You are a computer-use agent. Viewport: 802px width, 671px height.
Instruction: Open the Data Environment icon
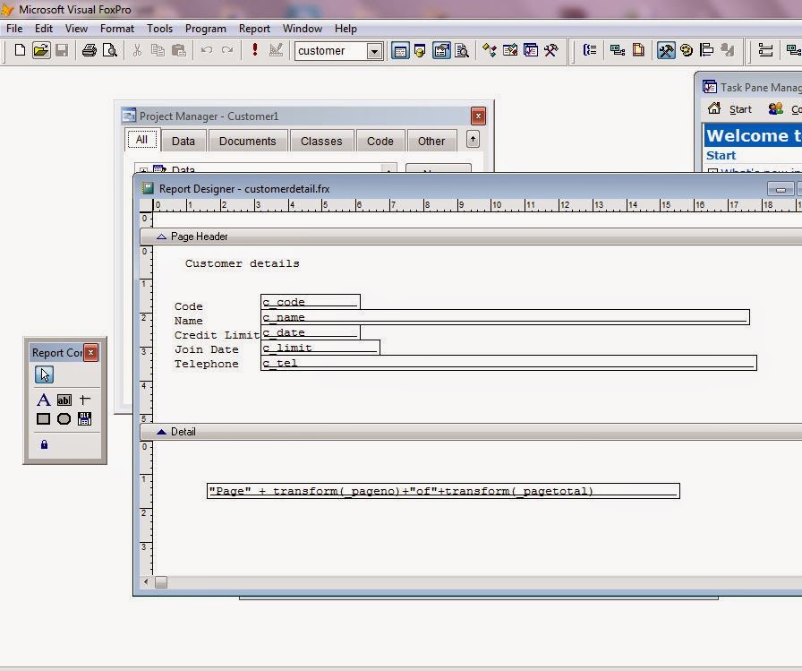[618, 50]
